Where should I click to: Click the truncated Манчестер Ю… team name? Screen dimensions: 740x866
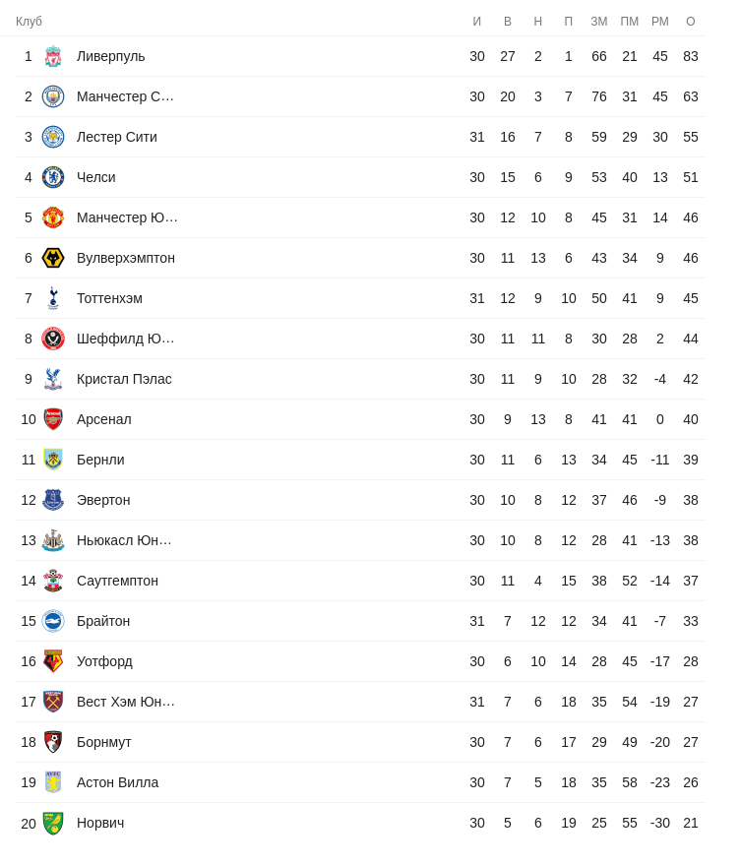pos(127,217)
